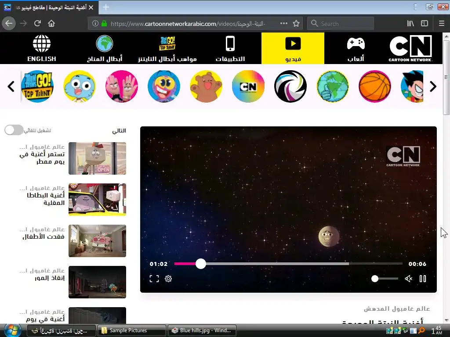Select the Gumball show icon
The image size is (450, 337).
click(80, 86)
